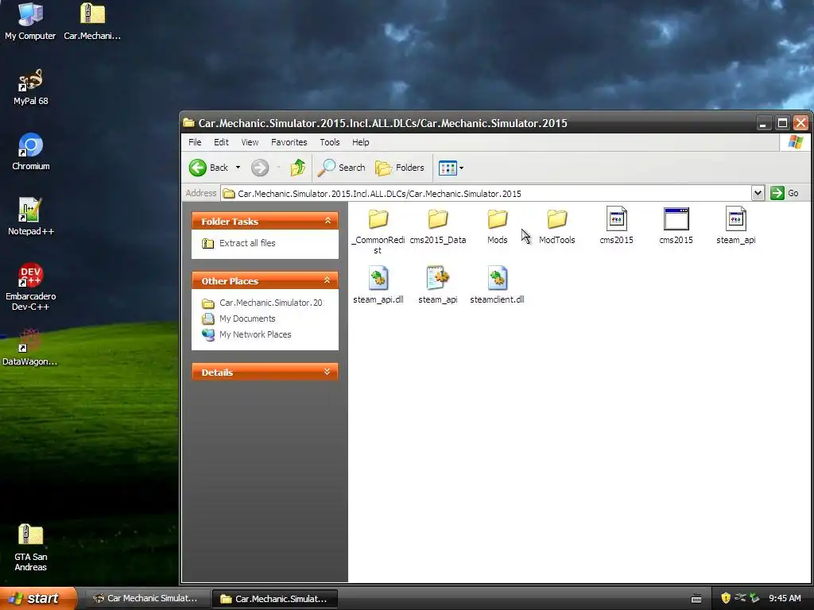Open the Favorites menu

[289, 142]
